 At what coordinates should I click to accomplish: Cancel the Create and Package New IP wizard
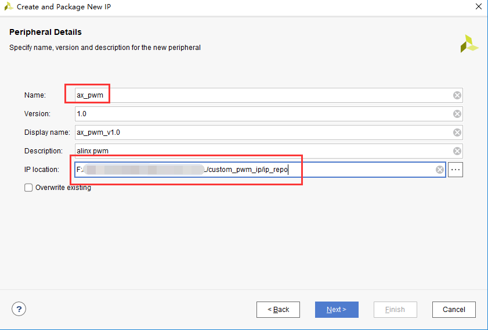click(x=454, y=310)
